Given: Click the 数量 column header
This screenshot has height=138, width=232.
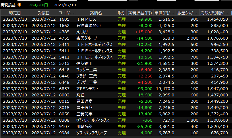Looking at the screenshot, I should [x=187, y=13].
